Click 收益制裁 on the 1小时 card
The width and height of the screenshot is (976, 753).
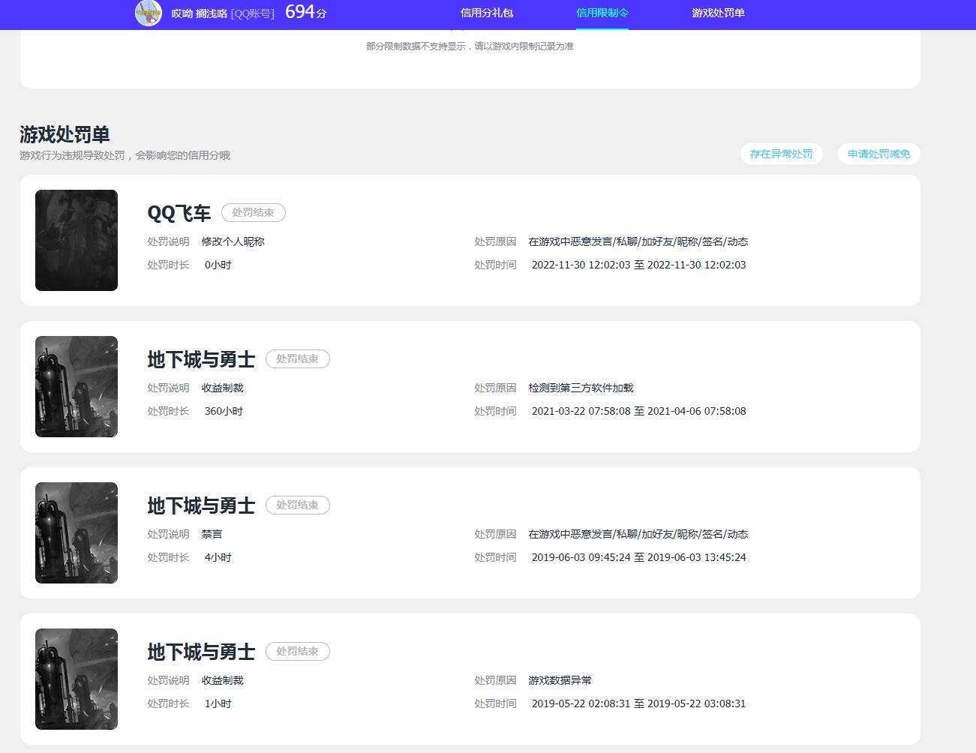[x=222, y=680]
